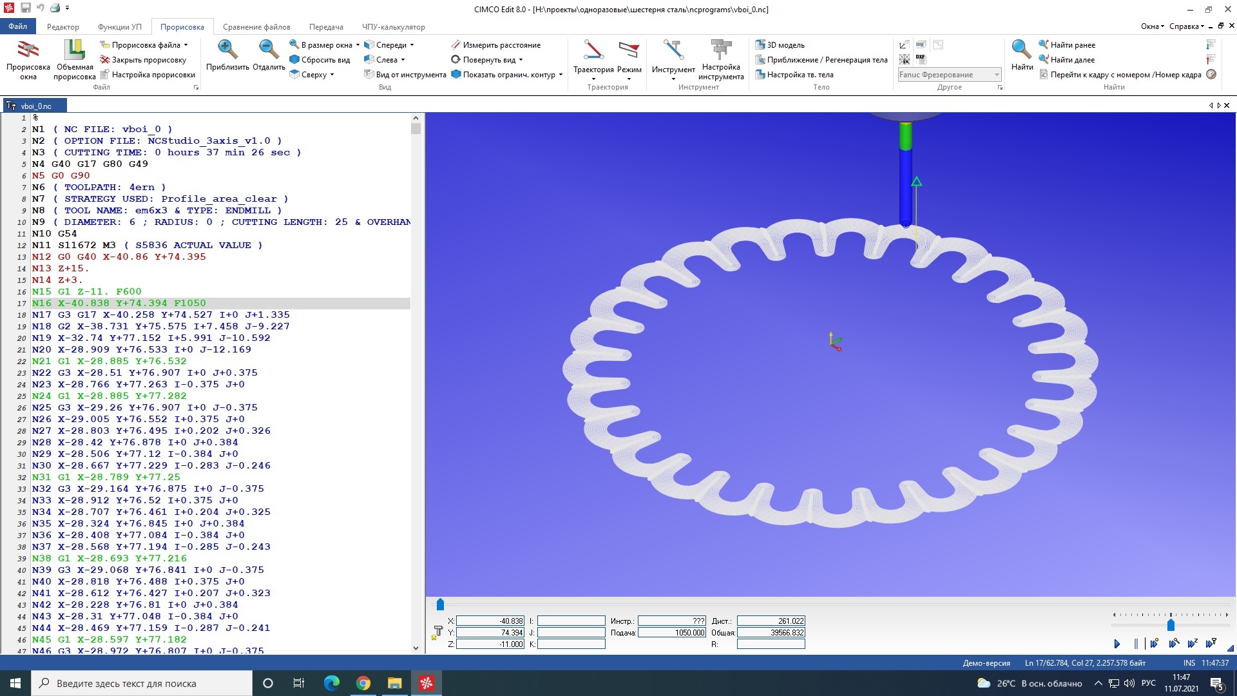Click the DXF export icon
The width and height of the screenshot is (1237, 696).
coord(921,59)
